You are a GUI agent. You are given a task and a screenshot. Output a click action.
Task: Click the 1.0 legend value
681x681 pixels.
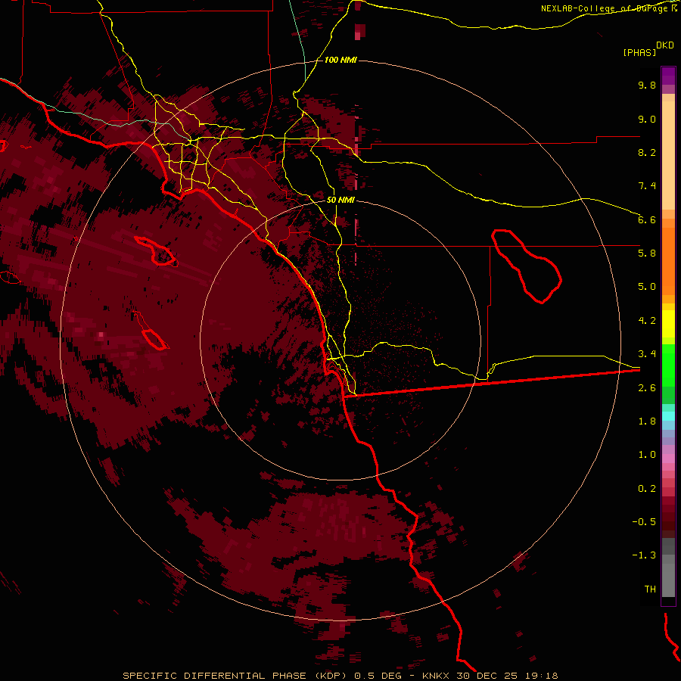(x=647, y=455)
